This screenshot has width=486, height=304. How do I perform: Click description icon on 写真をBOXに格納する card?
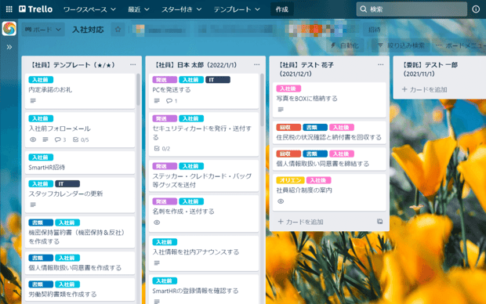pyautogui.click(x=281, y=110)
